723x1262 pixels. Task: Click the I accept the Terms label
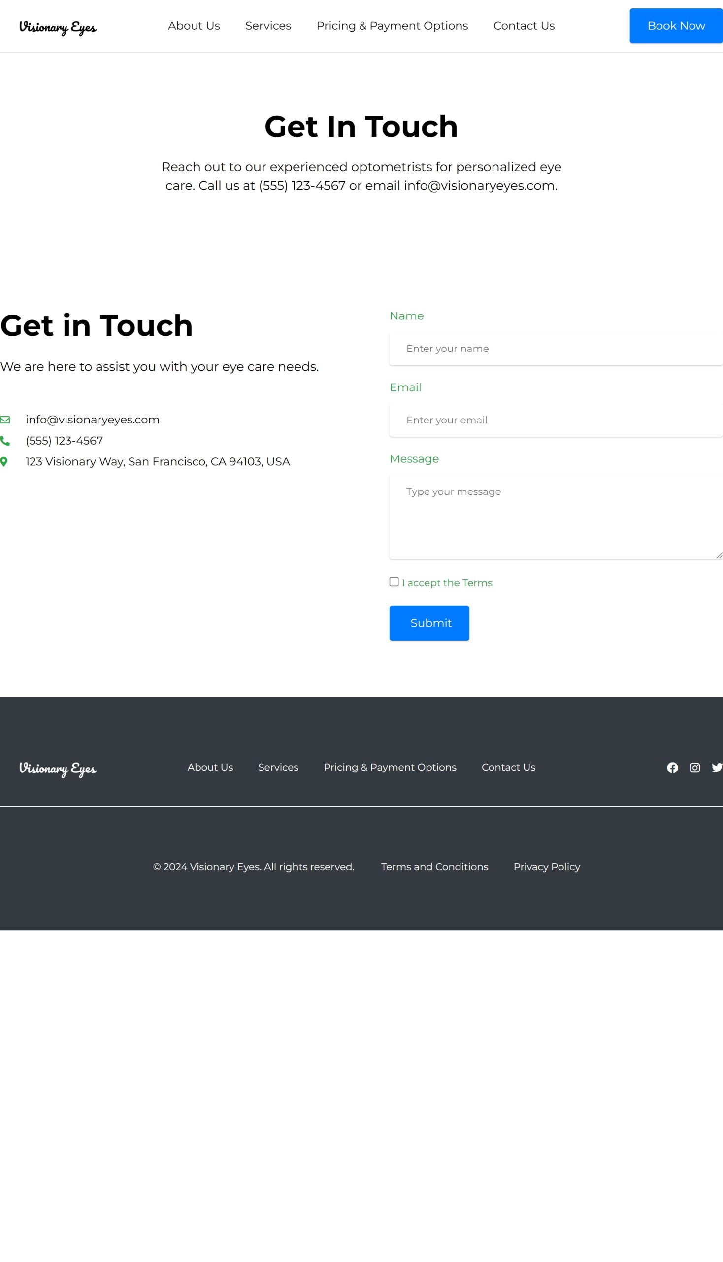click(x=447, y=583)
